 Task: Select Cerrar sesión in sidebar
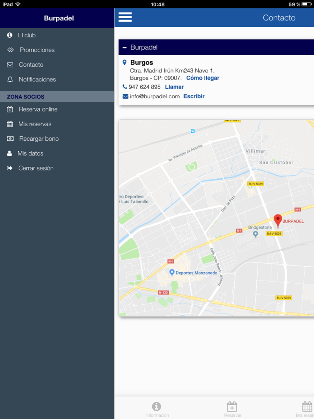57,168
